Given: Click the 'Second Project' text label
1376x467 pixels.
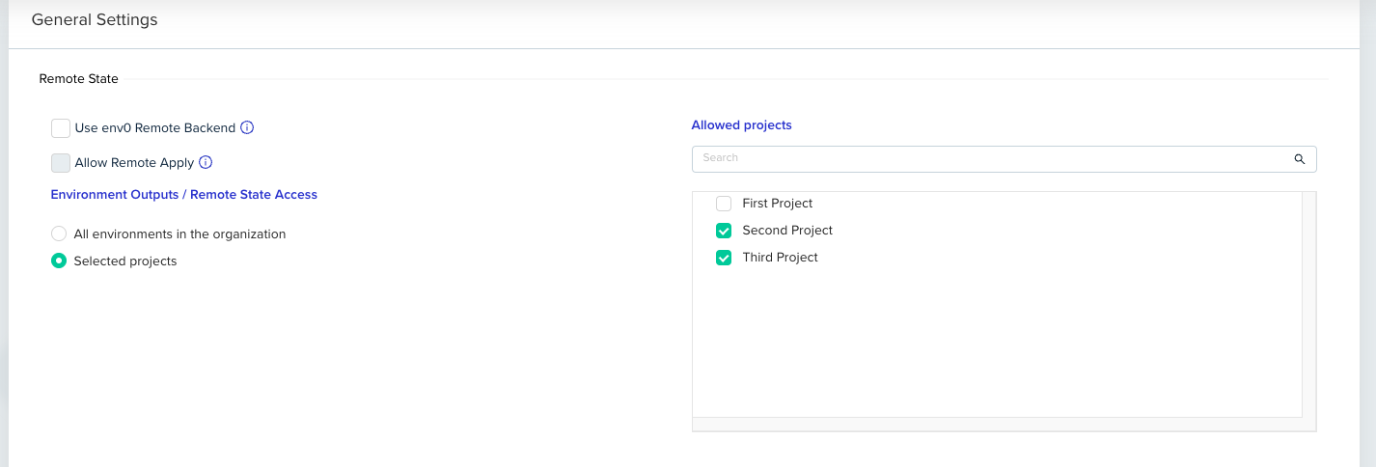Looking at the screenshot, I should pos(786,231).
